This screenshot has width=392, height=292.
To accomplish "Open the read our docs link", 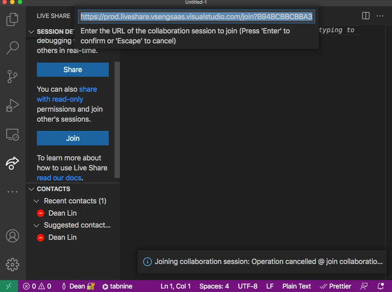I will (x=59, y=178).
